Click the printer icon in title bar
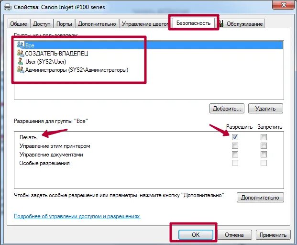The height and width of the screenshot is (245, 297). point(8,7)
